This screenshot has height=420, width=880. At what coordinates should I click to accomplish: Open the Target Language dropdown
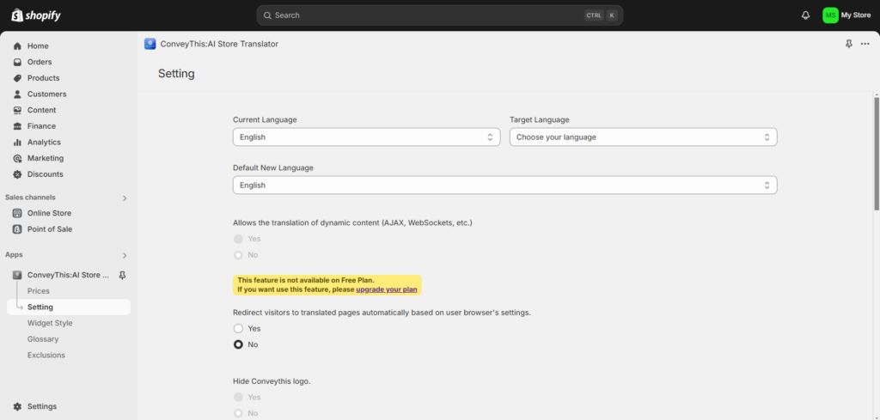(643, 137)
